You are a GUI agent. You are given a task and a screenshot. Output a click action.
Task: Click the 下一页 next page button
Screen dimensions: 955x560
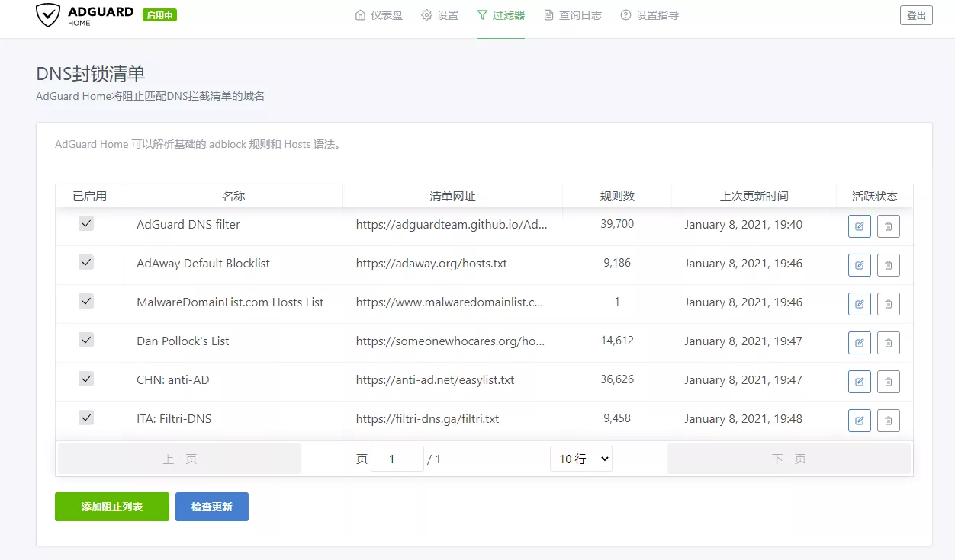(x=789, y=459)
